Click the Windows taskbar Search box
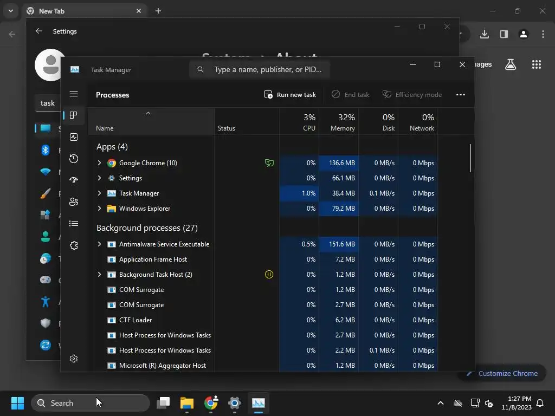Image resolution: width=555 pixels, height=416 pixels. click(91, 403)
